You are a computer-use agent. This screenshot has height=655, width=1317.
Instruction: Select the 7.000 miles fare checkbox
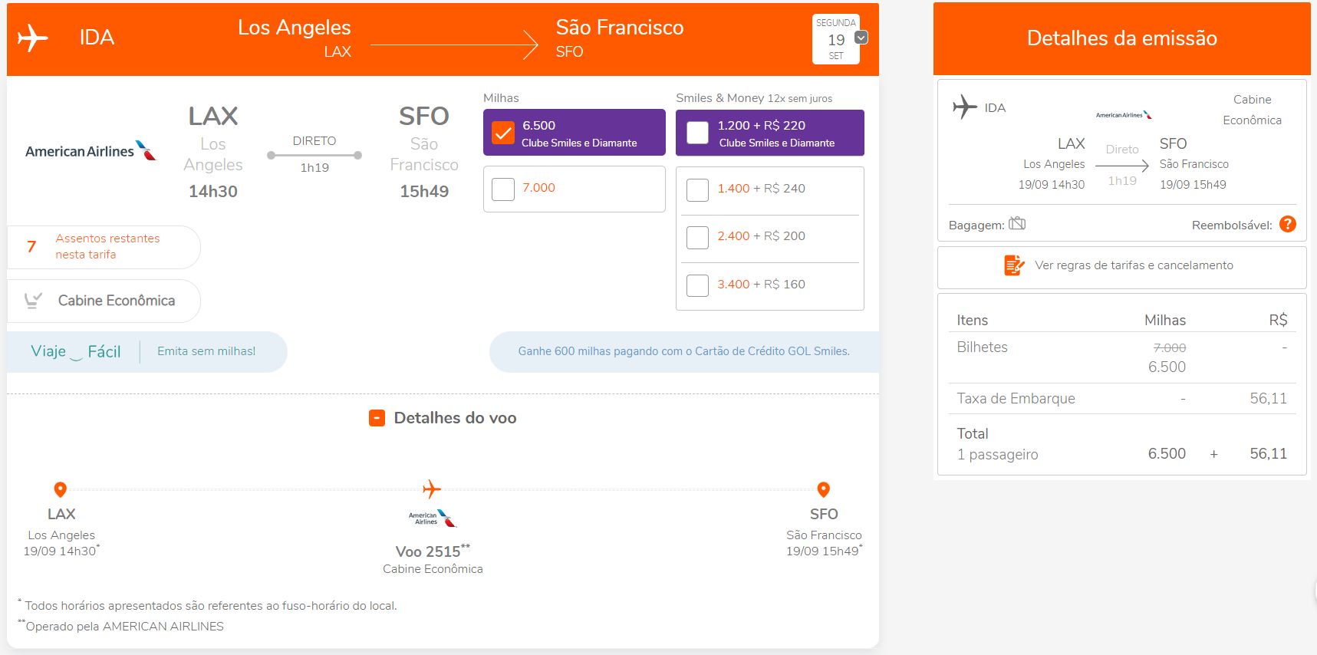click(x=503, y=189)
